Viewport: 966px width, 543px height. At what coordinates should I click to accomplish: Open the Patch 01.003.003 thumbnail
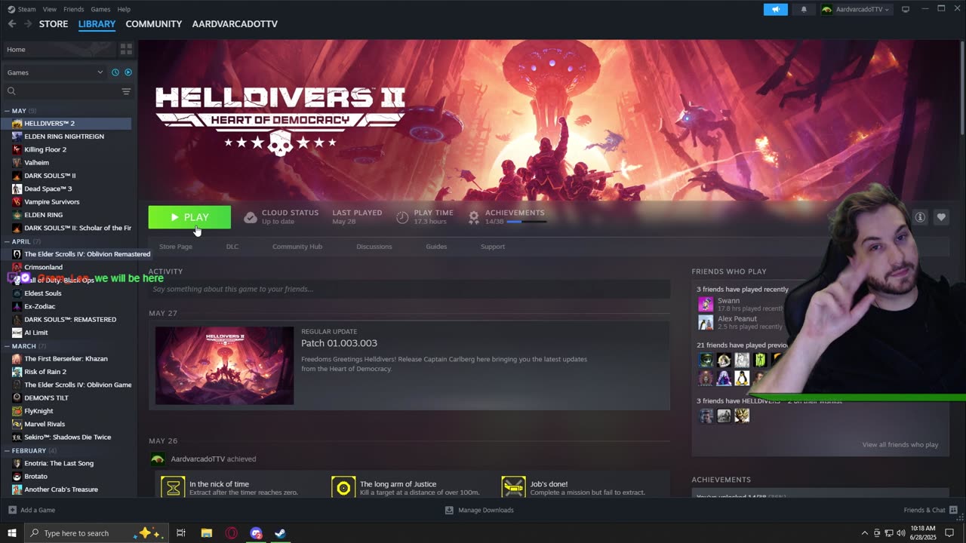click(x=224, y=366)
